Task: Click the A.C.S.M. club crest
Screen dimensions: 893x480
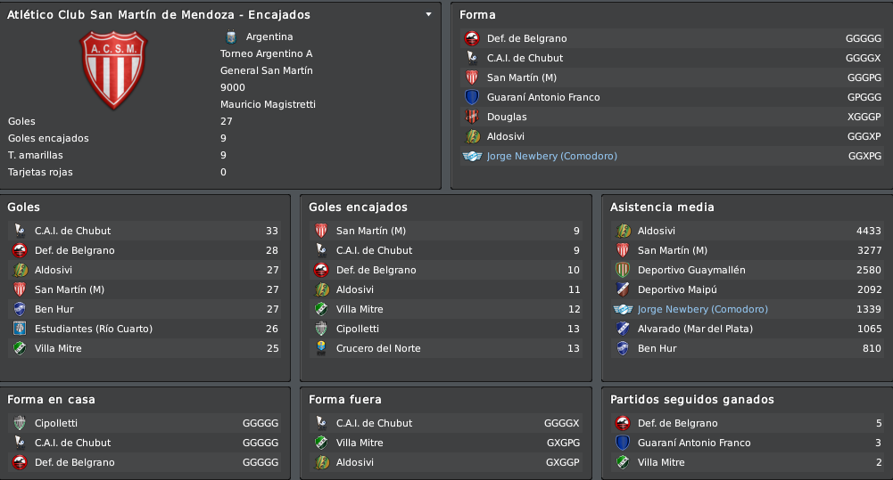Action: (x=113, y=69)
